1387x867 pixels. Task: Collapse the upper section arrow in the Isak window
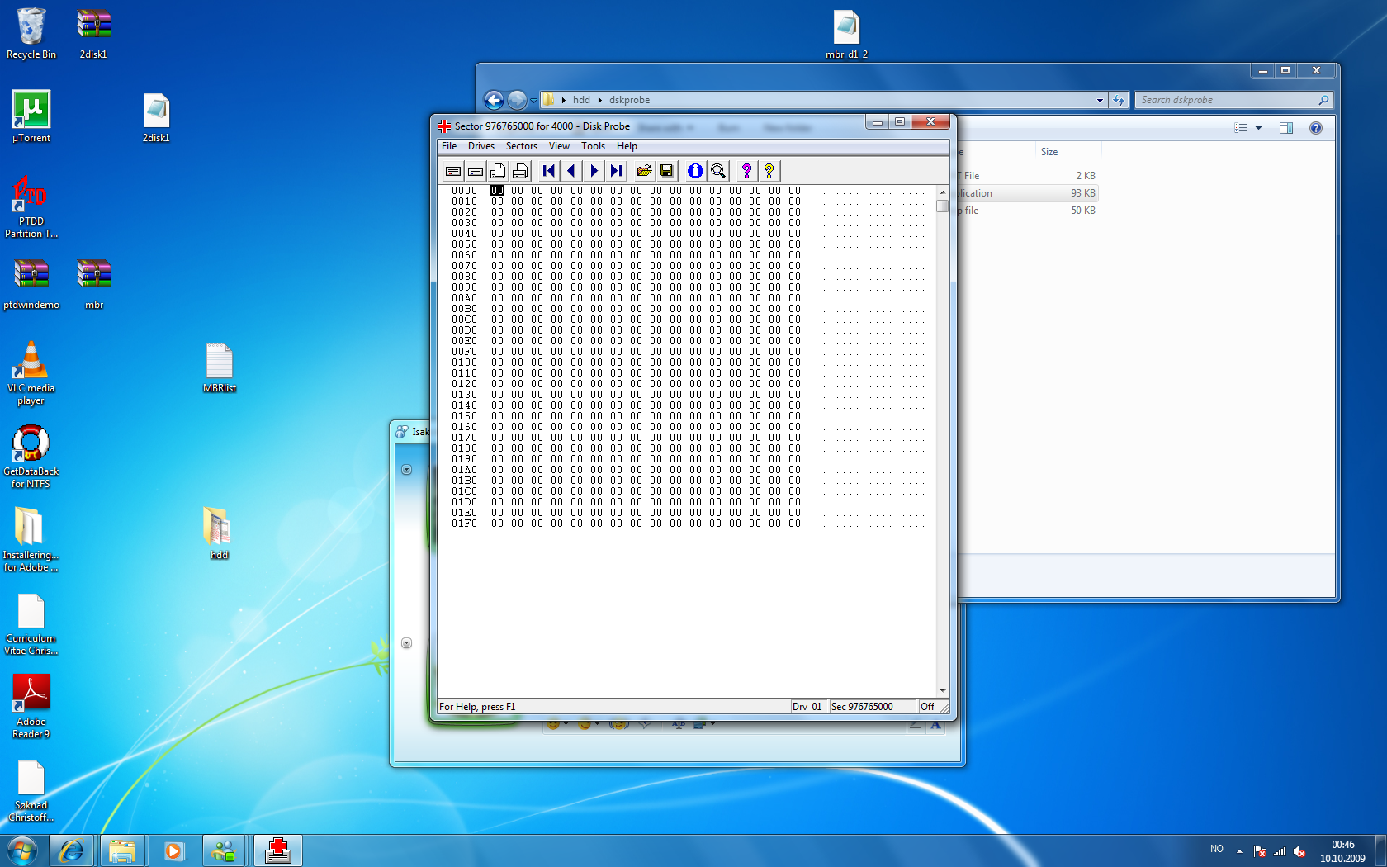click(x=406, y=470)
